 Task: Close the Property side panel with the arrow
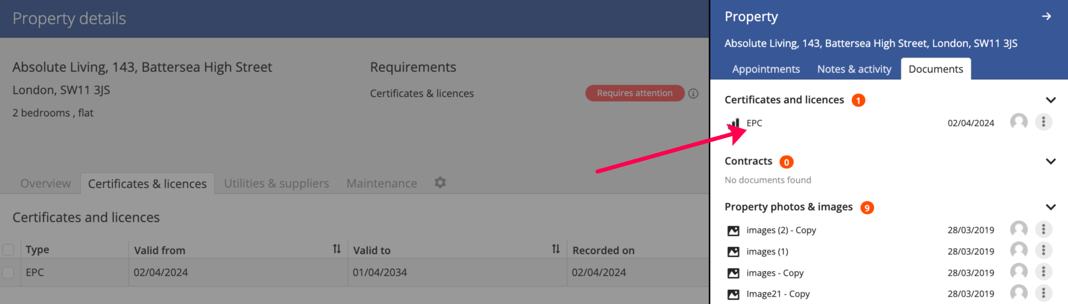point(1046,17)
